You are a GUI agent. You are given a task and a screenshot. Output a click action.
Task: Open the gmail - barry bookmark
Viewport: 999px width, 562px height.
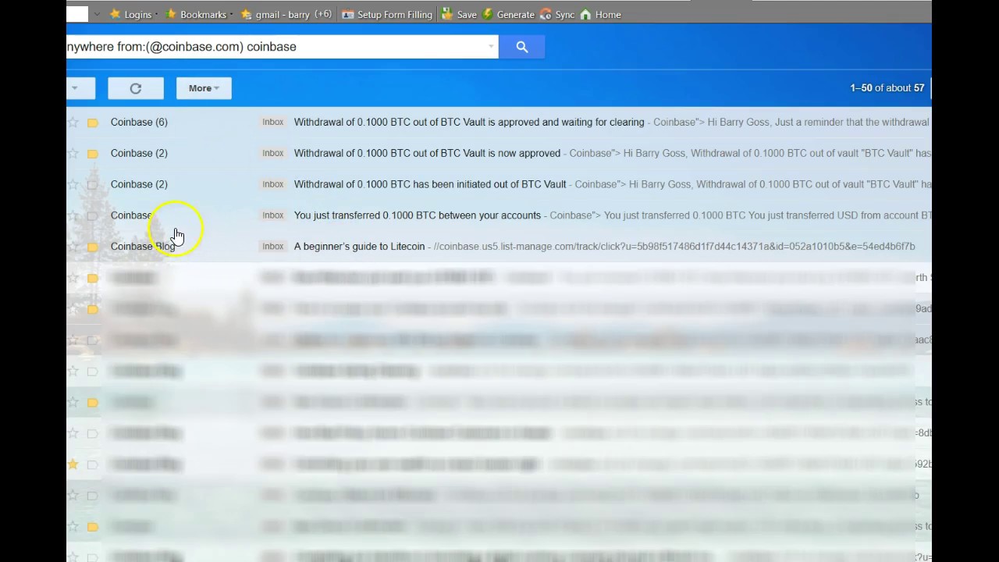coord(286,15)
